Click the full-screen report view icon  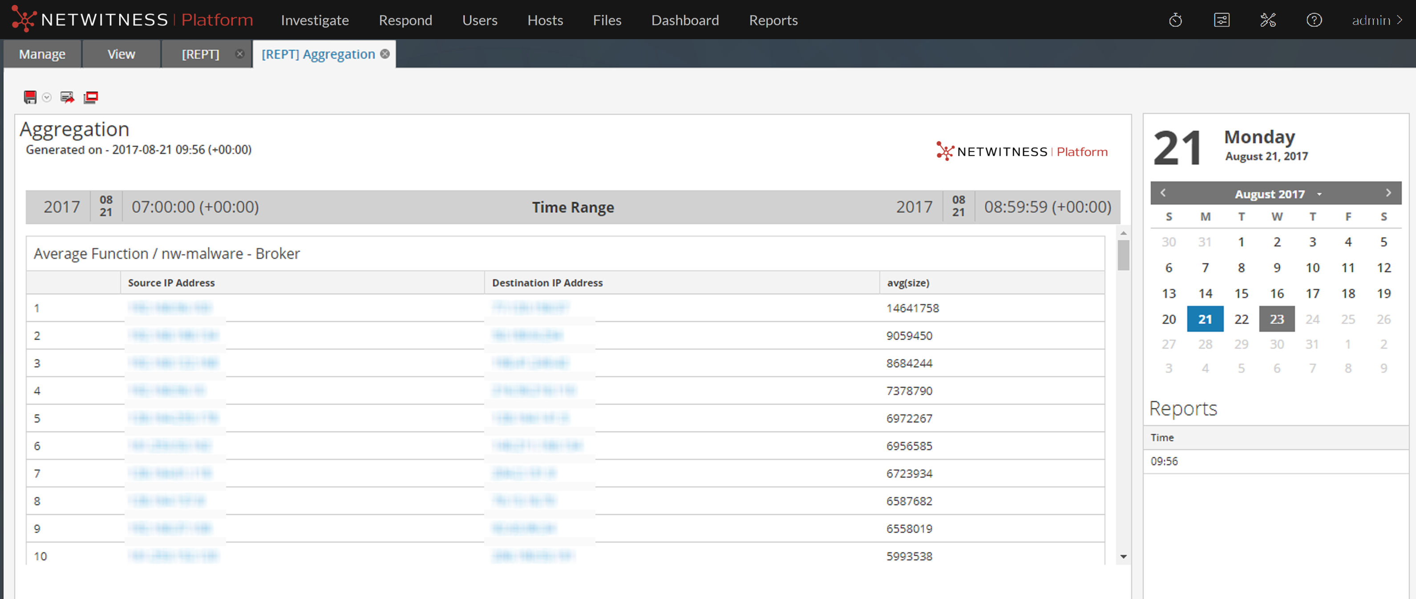pyautogui.click(x=91, y=97)
